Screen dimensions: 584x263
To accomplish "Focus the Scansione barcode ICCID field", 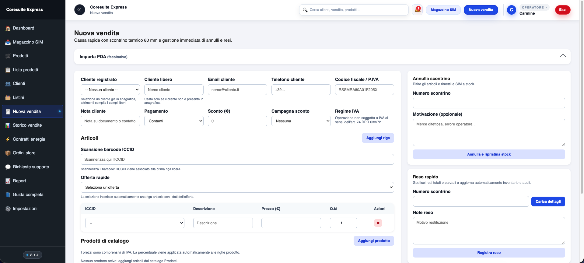I will click(x=237, y=160).
